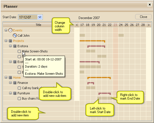Check the Call my bank checkbox
154x123 pixels.
pyautogui.click(x=19, y=88)
